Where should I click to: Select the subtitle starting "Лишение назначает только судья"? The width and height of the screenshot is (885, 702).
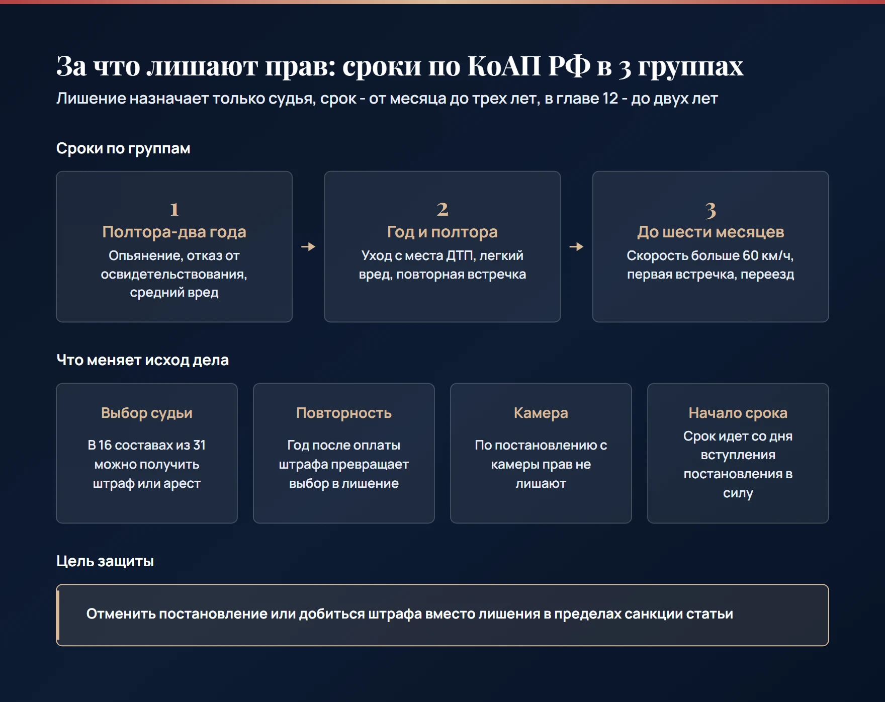[387, 99]
